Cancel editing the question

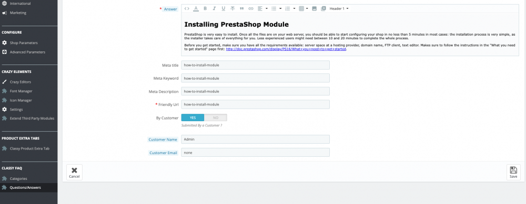(x=75, y=172)
